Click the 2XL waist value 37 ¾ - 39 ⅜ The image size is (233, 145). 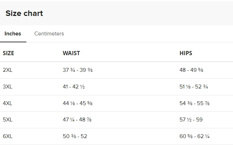[78, 70]
